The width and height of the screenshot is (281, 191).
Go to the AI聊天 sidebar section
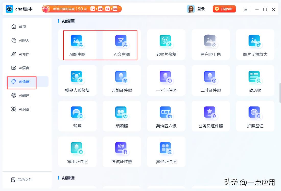[x=24, y=40]
